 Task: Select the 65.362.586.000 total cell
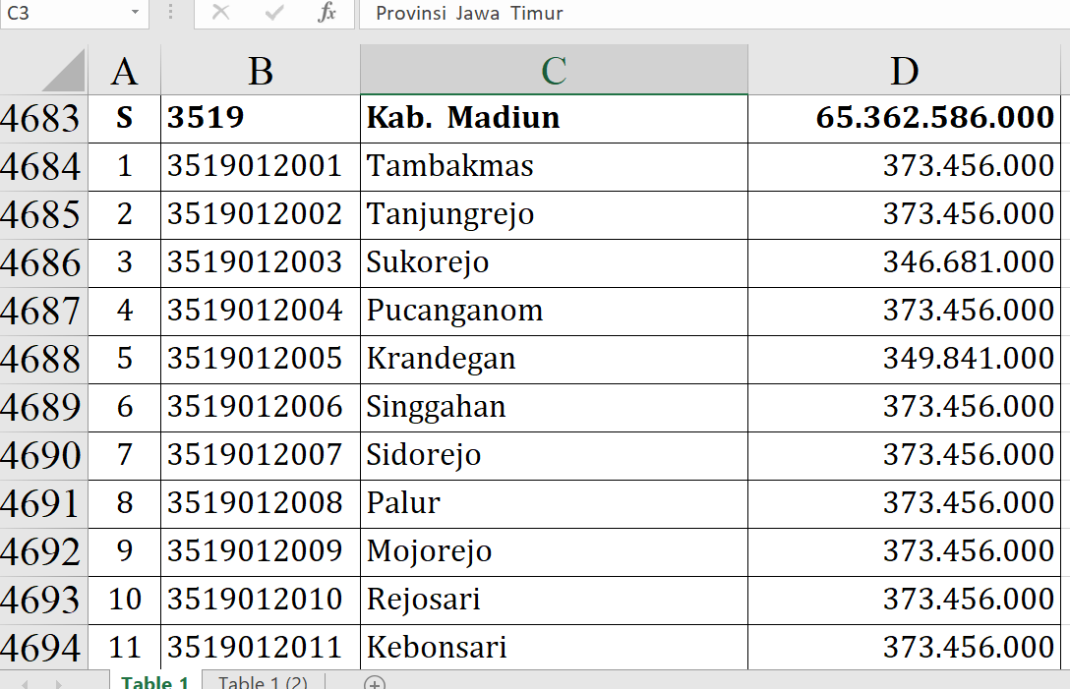904,119
